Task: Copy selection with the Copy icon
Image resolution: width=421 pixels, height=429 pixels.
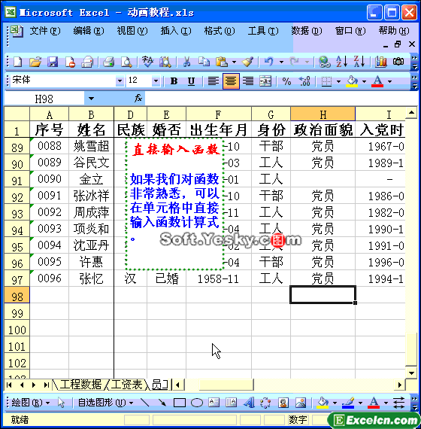Action: (x=204, y=62)
